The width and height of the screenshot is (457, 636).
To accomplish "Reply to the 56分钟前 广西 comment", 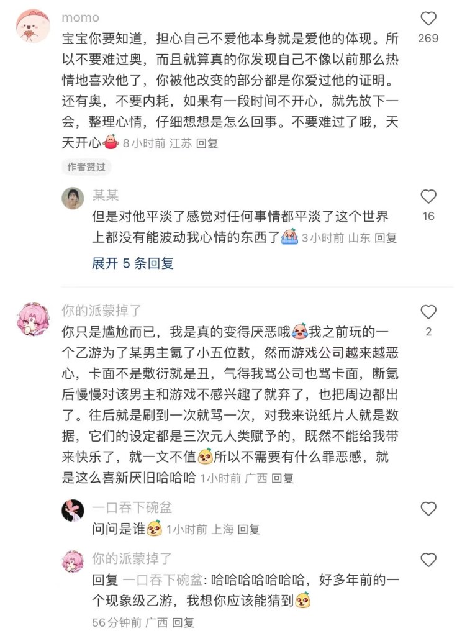I will click(x=183, y=622).
